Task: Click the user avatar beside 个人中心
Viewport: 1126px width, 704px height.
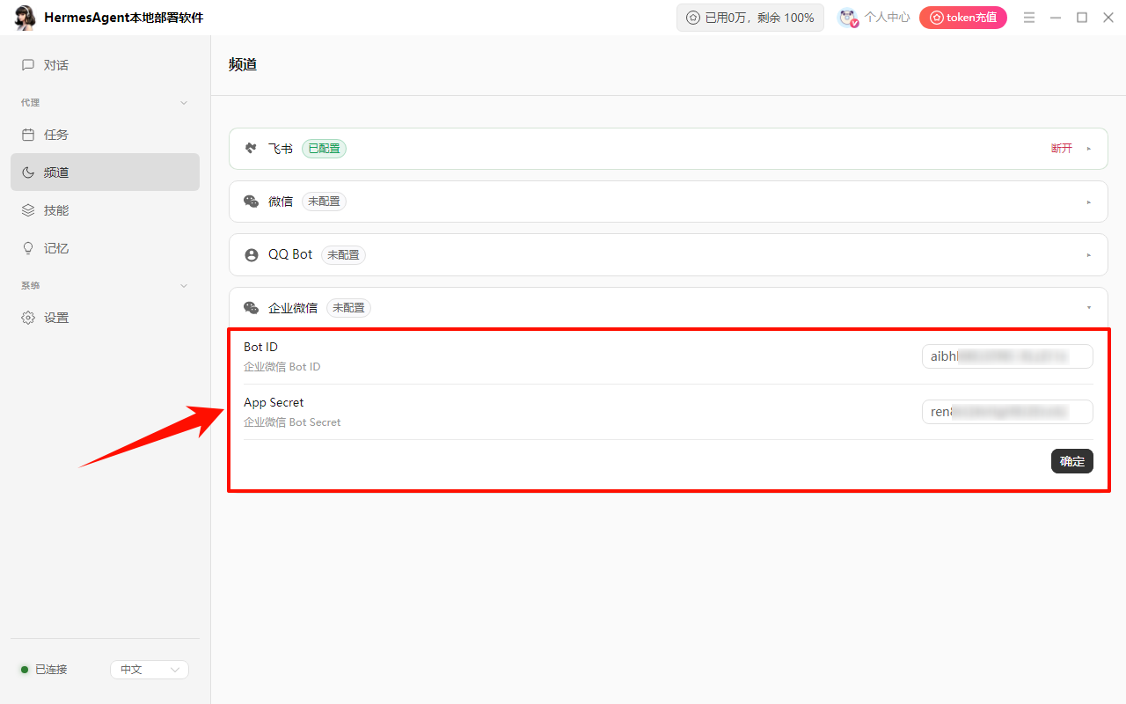Action: coord(848,18)
